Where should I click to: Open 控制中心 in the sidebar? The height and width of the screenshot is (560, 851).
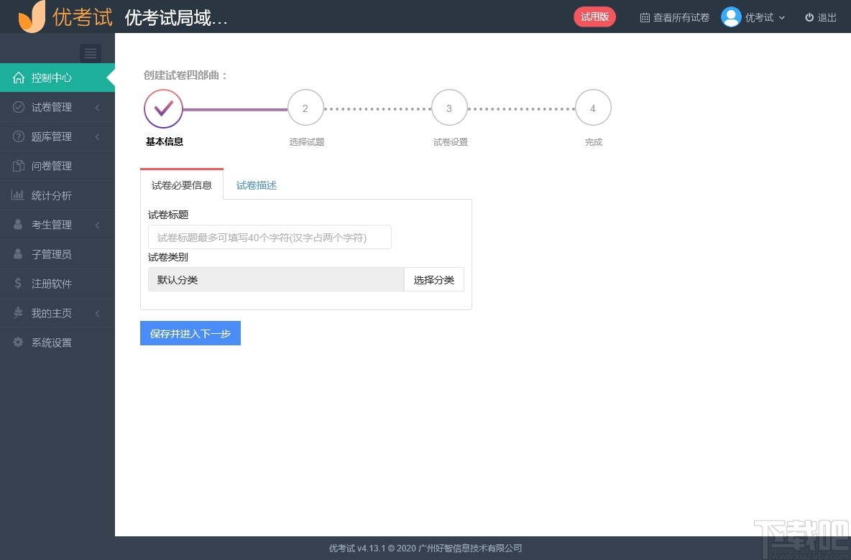point(57,78)
